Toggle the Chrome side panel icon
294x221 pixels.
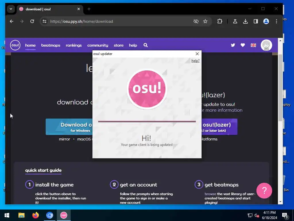coord(256,21)
